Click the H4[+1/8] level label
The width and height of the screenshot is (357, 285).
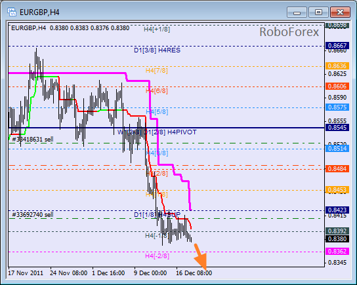157,29
